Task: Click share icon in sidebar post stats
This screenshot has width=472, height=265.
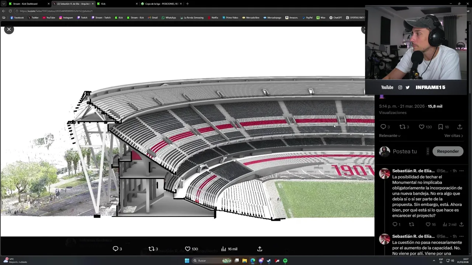Action: tap(459, 127)
